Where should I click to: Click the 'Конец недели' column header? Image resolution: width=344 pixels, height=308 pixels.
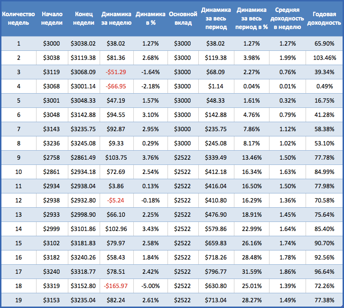(84, 18)
